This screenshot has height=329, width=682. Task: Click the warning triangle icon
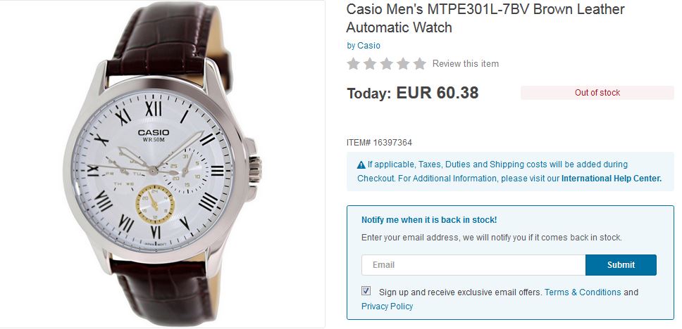coord(361,165)
